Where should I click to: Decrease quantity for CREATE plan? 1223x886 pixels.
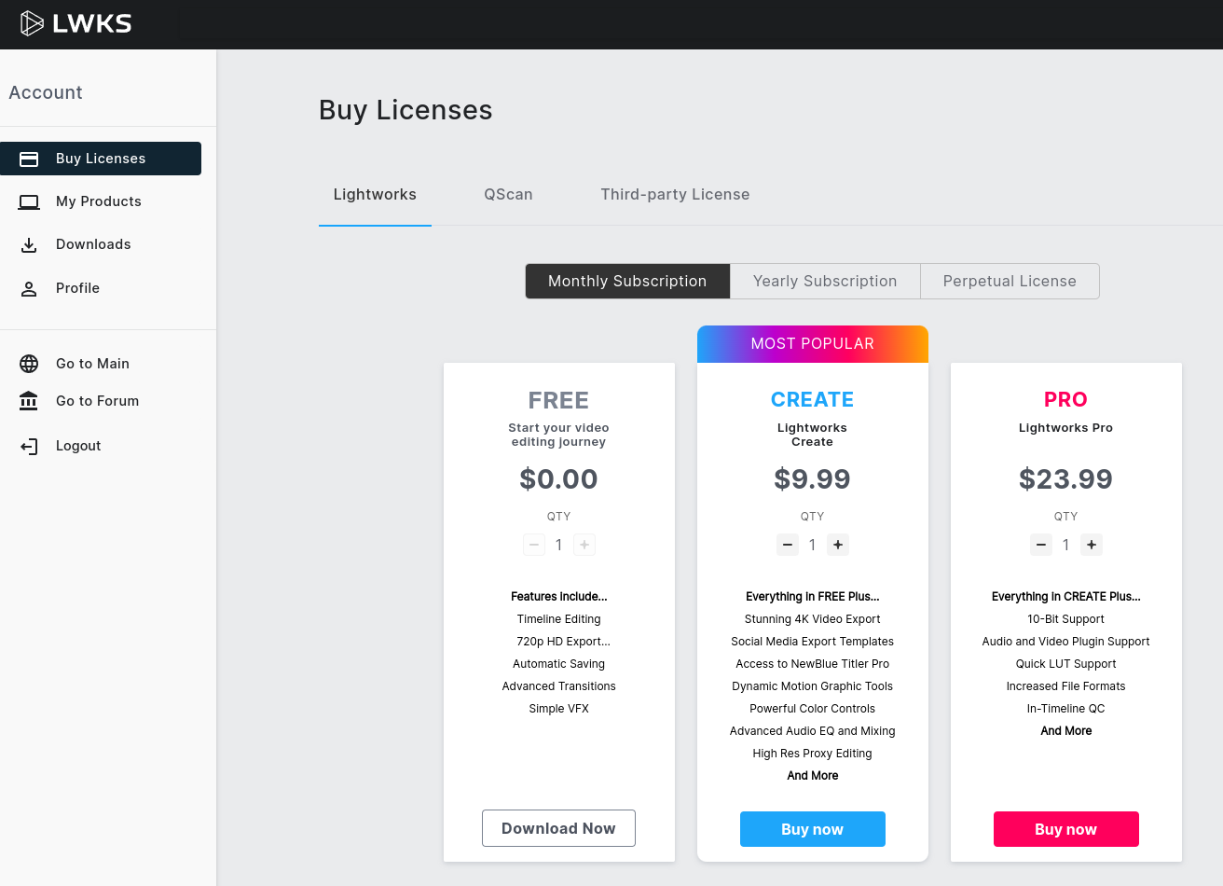tap(788, 545)
